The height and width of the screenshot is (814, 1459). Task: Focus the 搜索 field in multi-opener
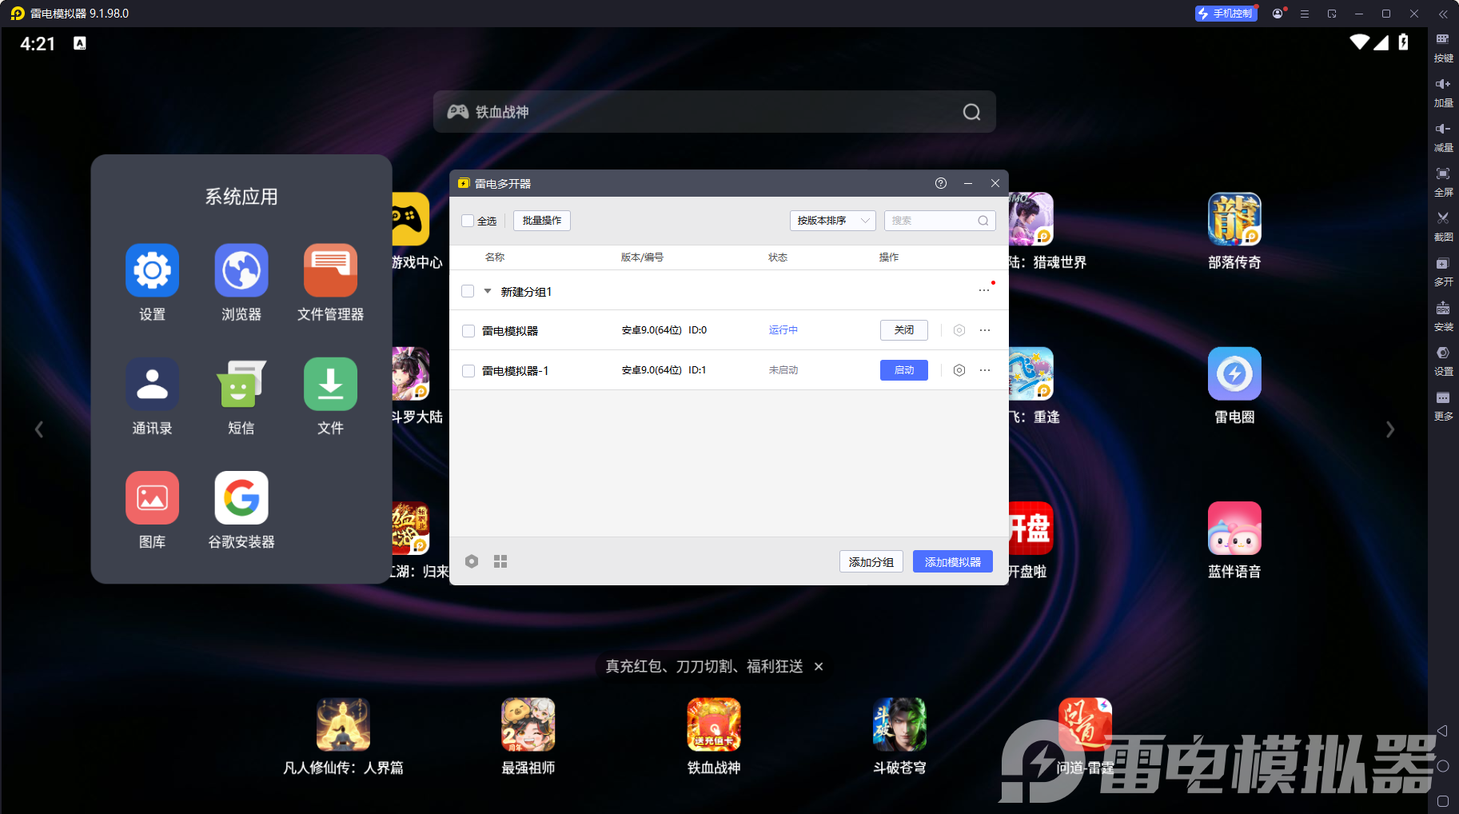(x=939, y=221)
